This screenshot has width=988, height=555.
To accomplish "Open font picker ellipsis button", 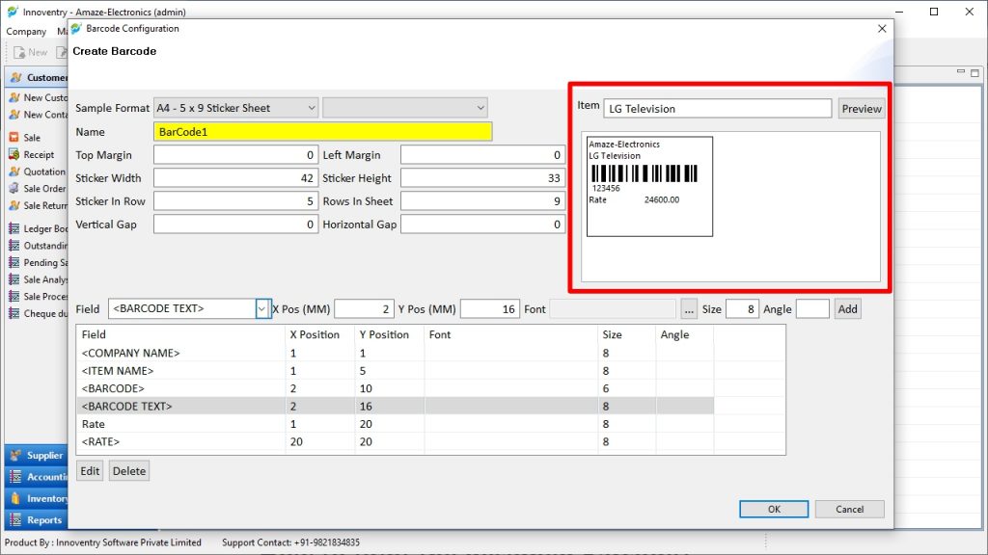I will tap(689, 309).
